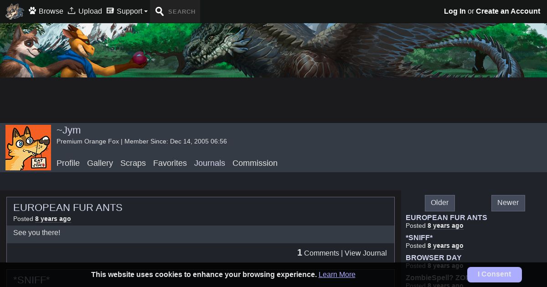This screenshot has width=547, height=287.
Task: Open the Journals tab
Action: [210, 163]
